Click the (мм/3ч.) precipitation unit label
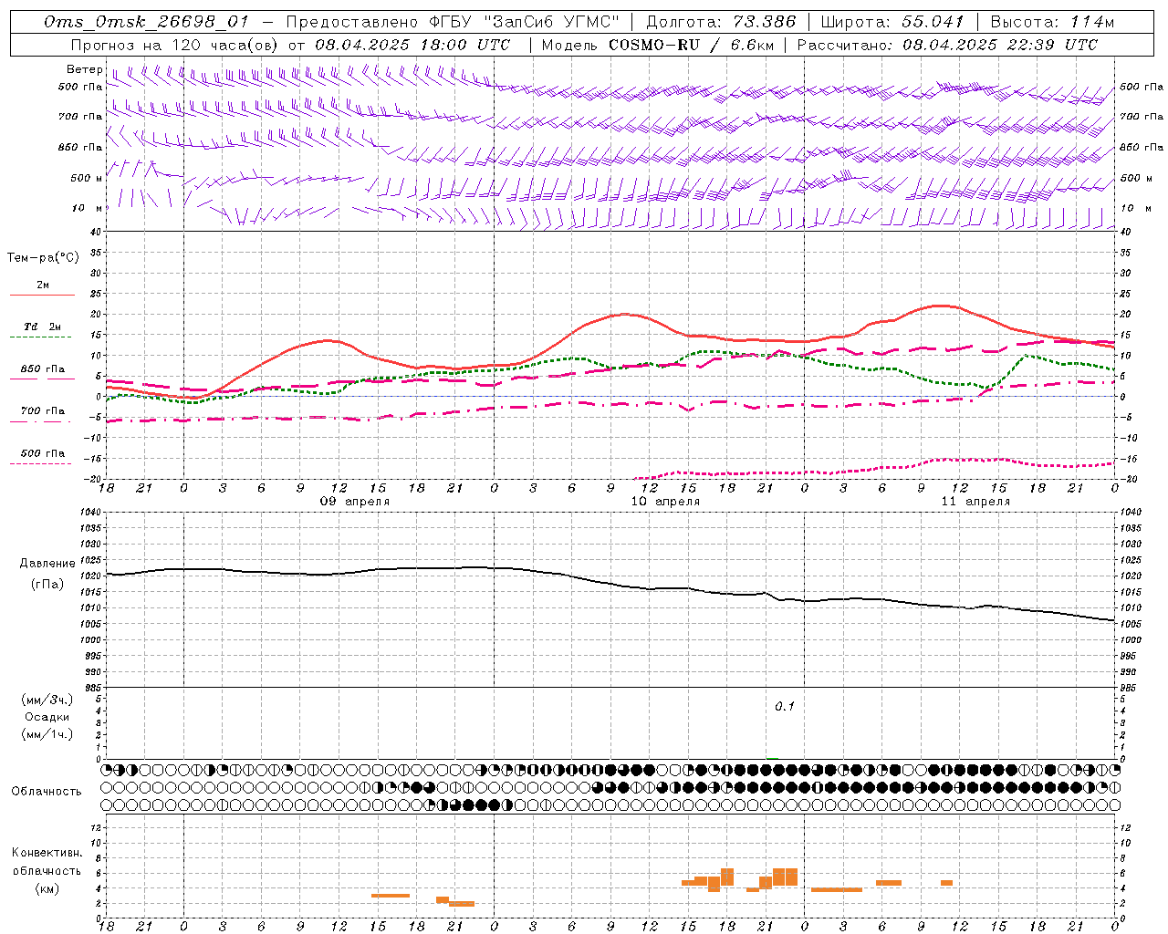This screenshot has width=1168, height=934. 47,700
